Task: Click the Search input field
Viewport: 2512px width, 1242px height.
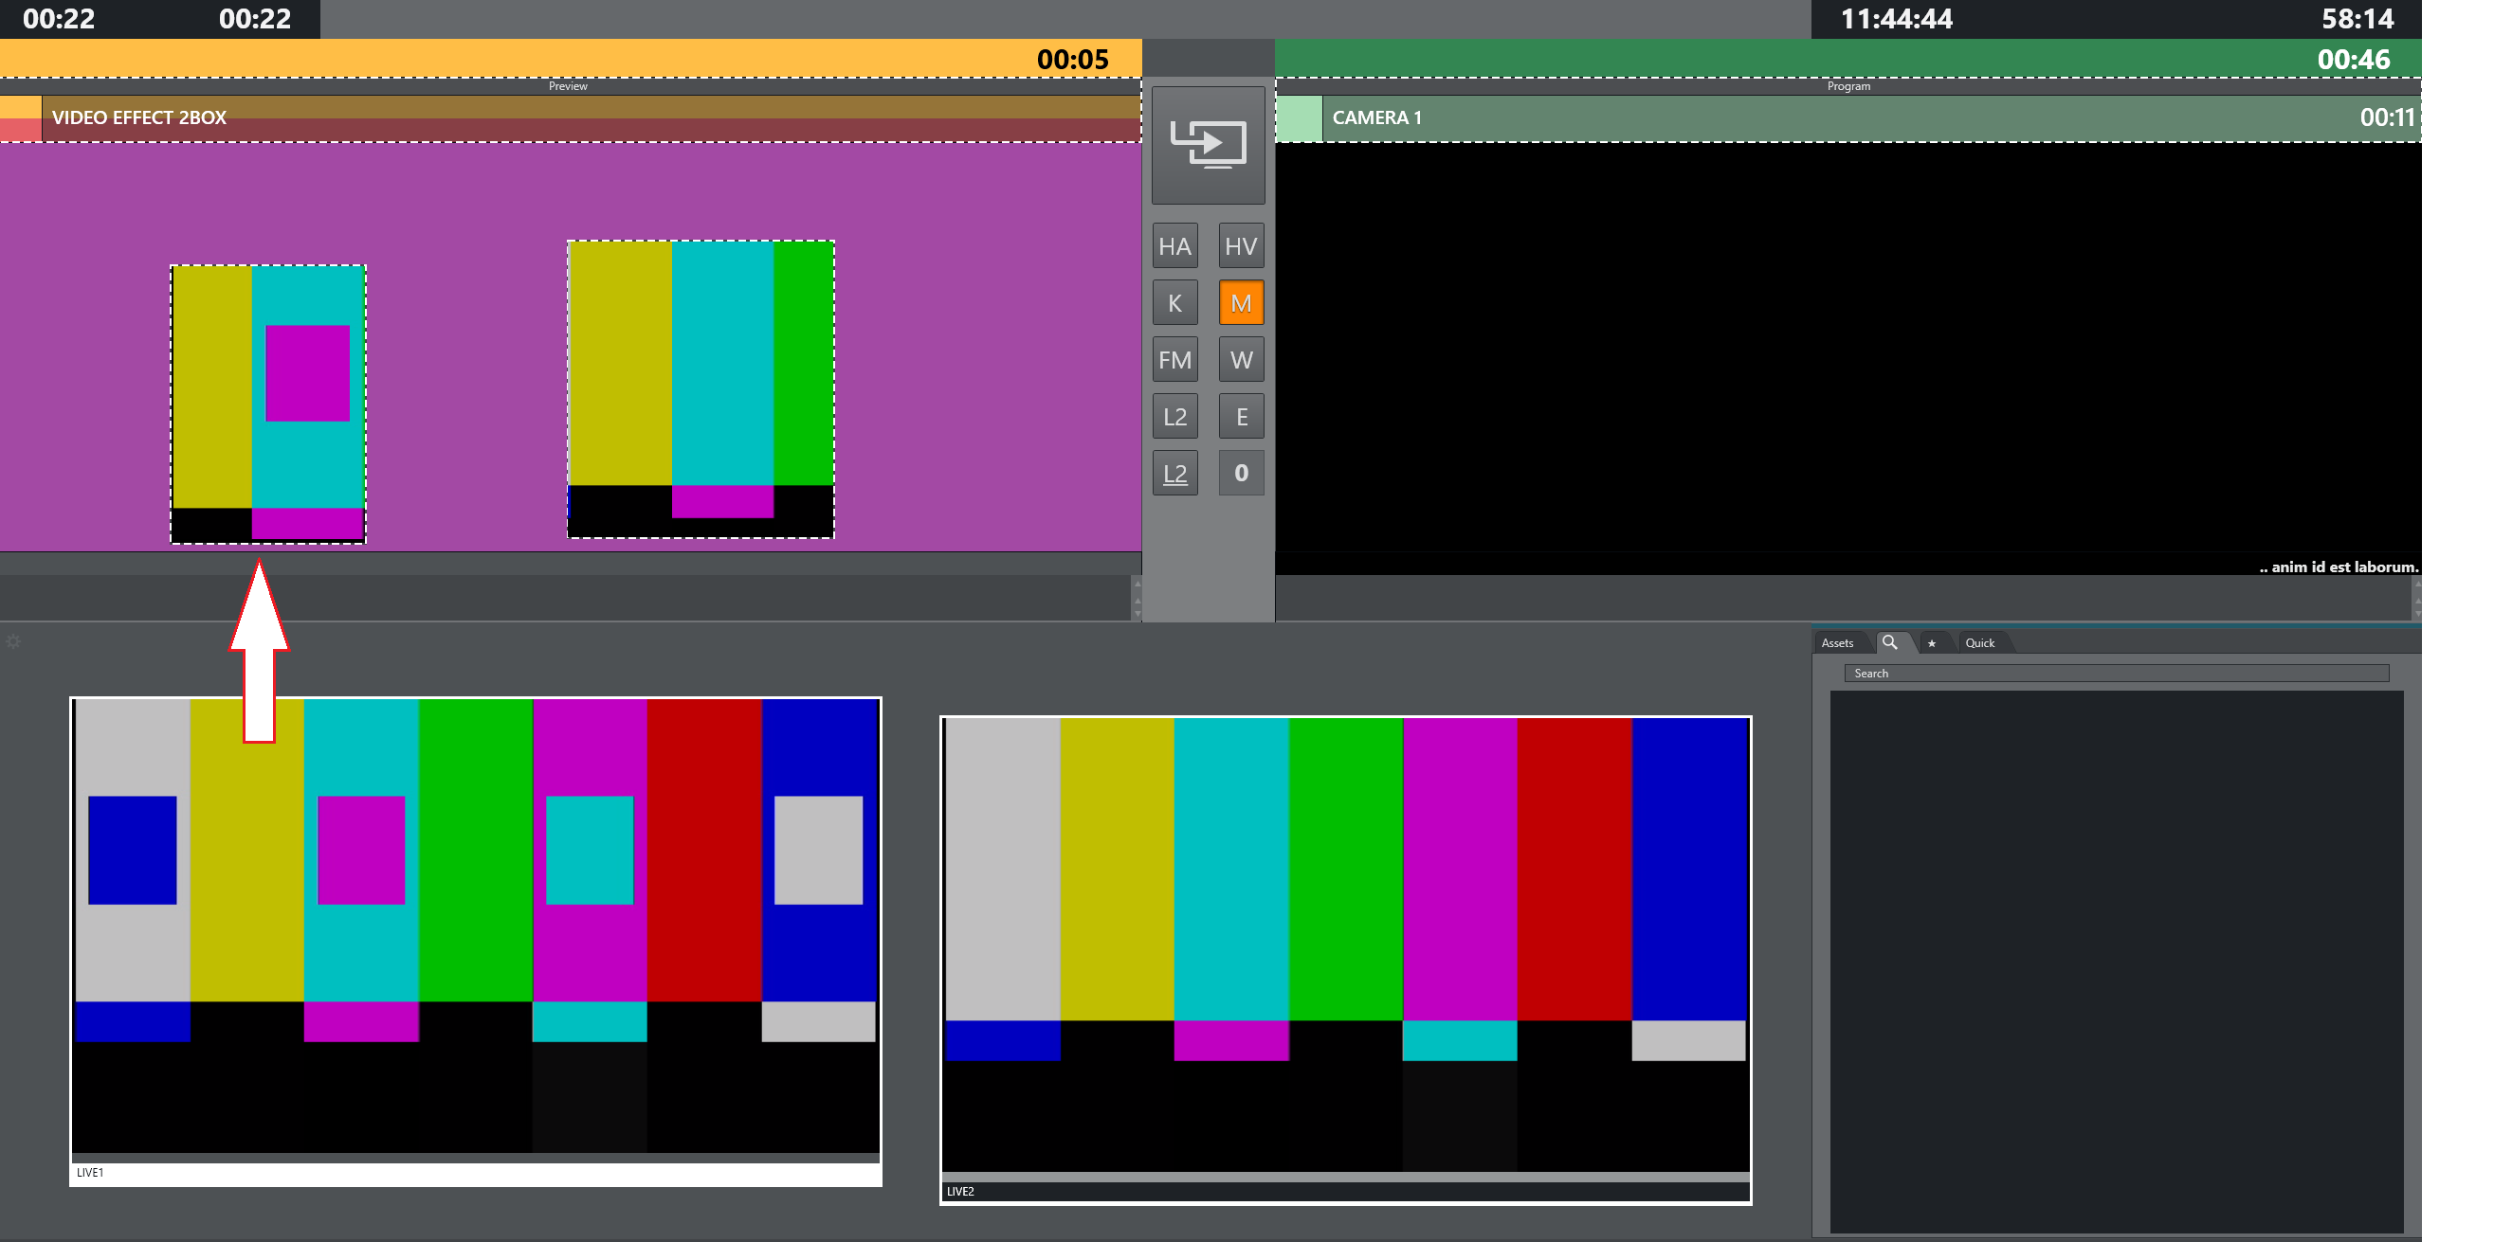Action: [2116, 674]
